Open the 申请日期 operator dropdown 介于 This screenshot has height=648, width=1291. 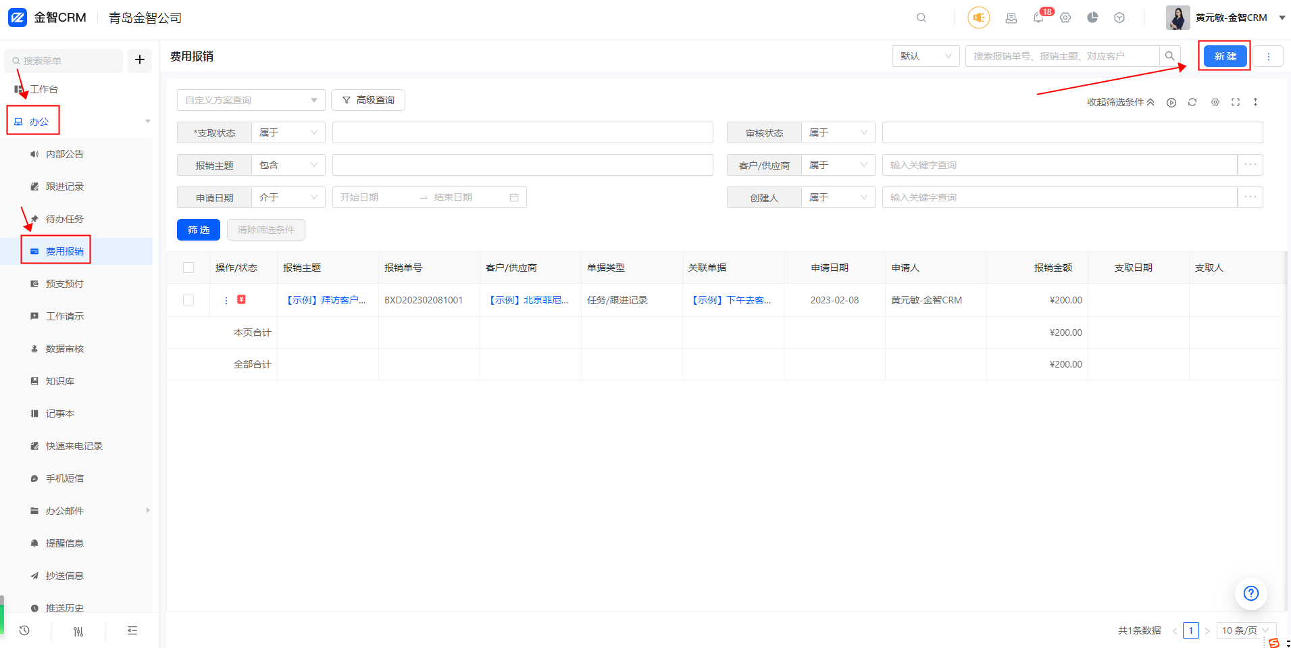point(288,197)
